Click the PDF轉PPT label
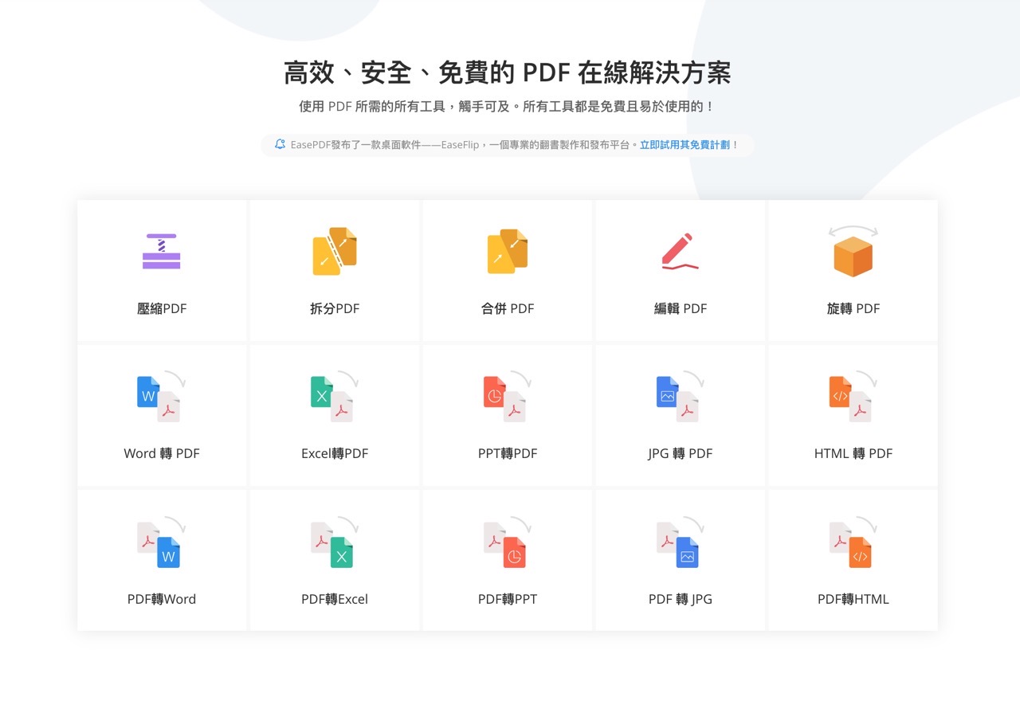 [508, 599]
